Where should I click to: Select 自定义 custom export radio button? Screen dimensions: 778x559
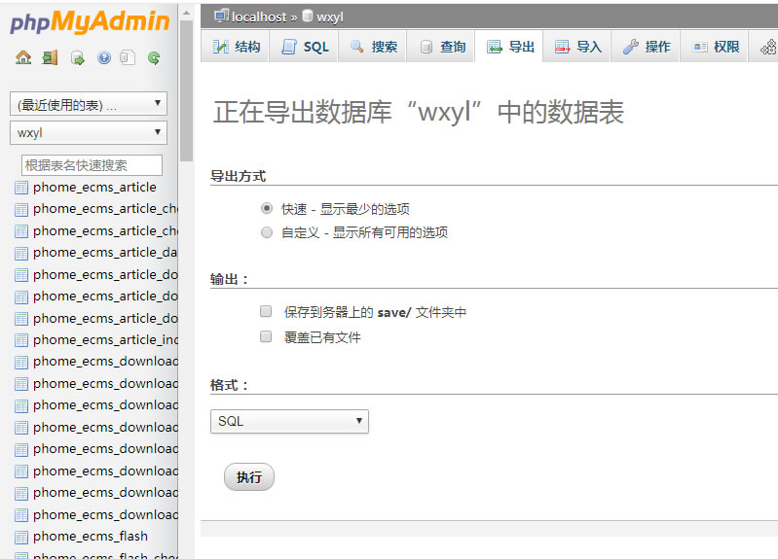pyautogui.click(x=267, y=232)
